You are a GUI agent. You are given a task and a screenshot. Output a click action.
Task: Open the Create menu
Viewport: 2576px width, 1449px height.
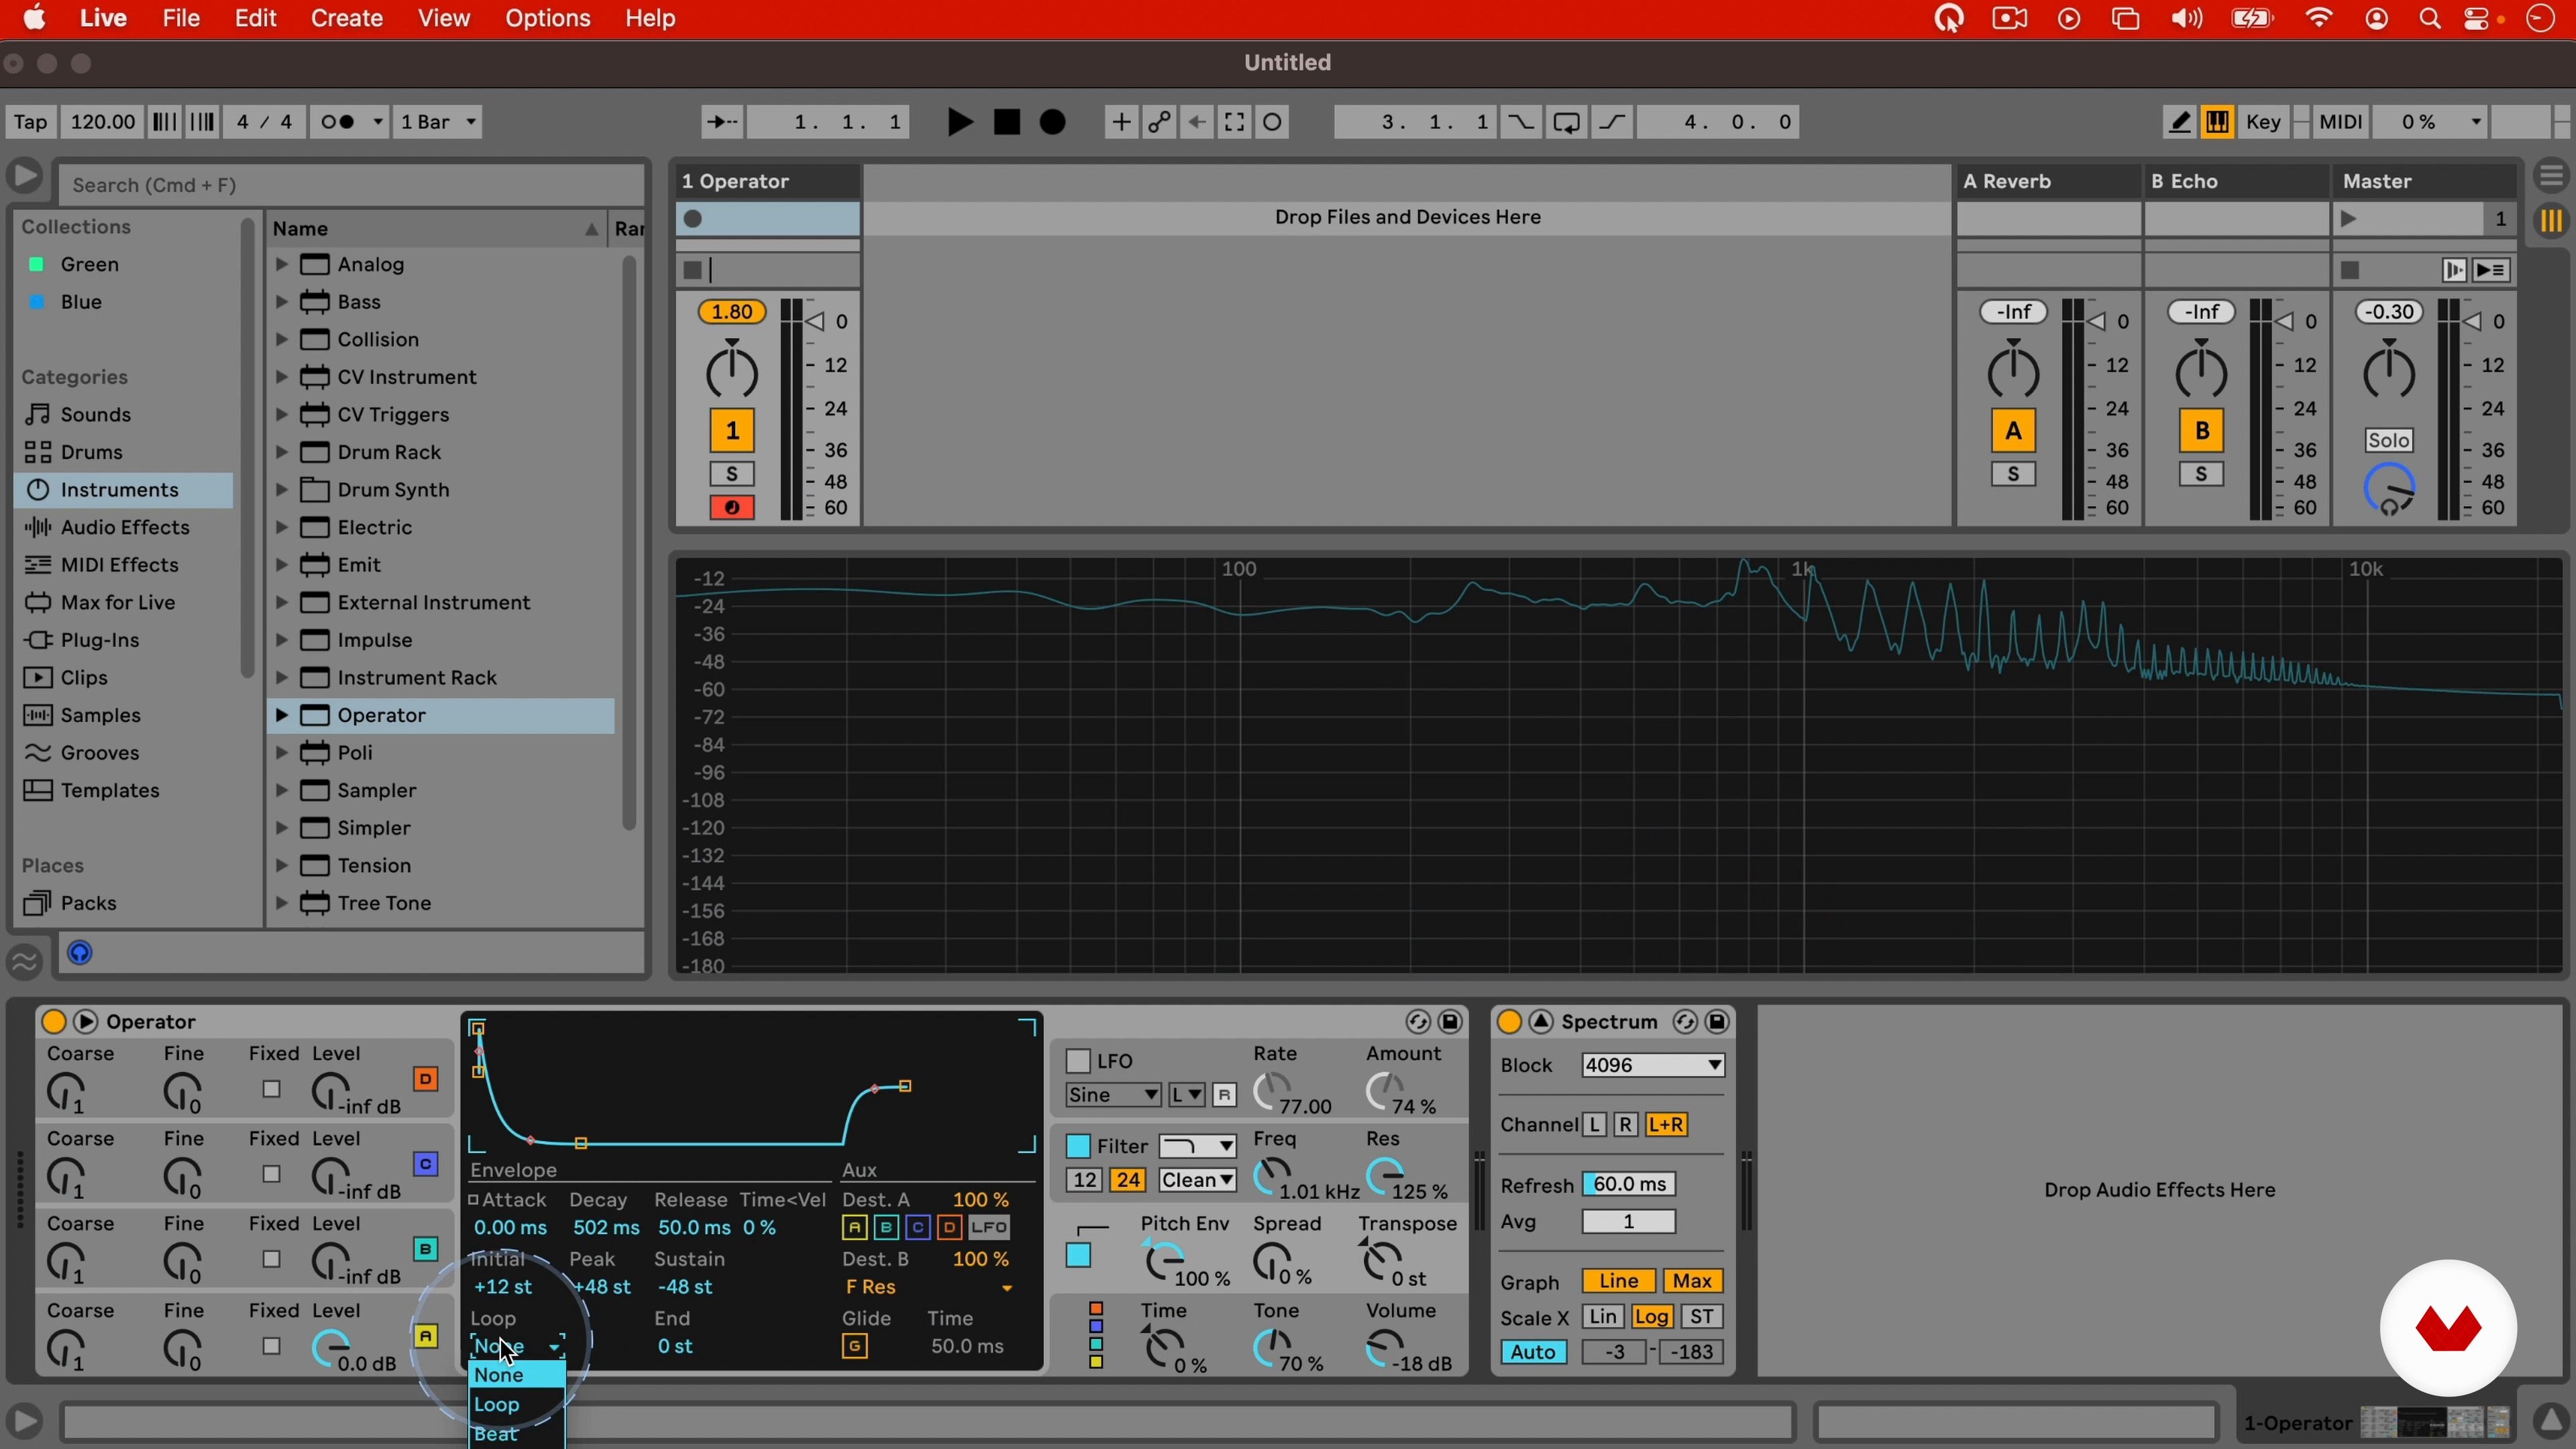click(346, 18)
